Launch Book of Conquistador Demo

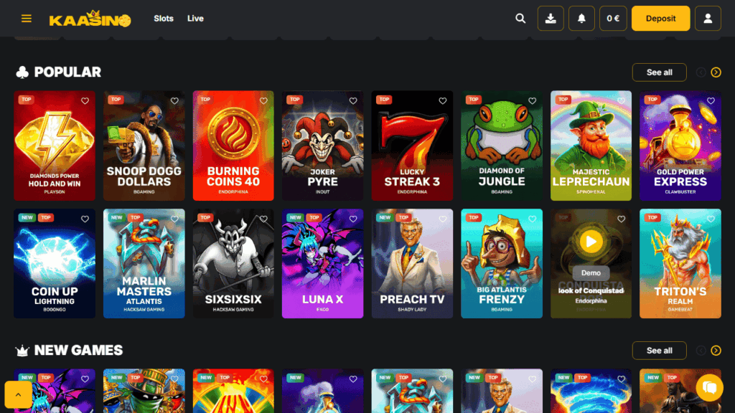[591, 273]
